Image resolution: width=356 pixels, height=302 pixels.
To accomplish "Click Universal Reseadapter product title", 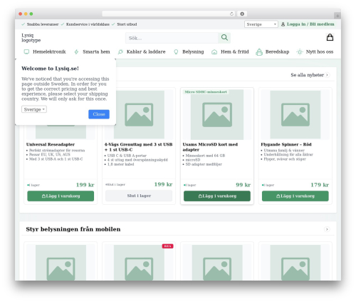I will click(51, 144).
